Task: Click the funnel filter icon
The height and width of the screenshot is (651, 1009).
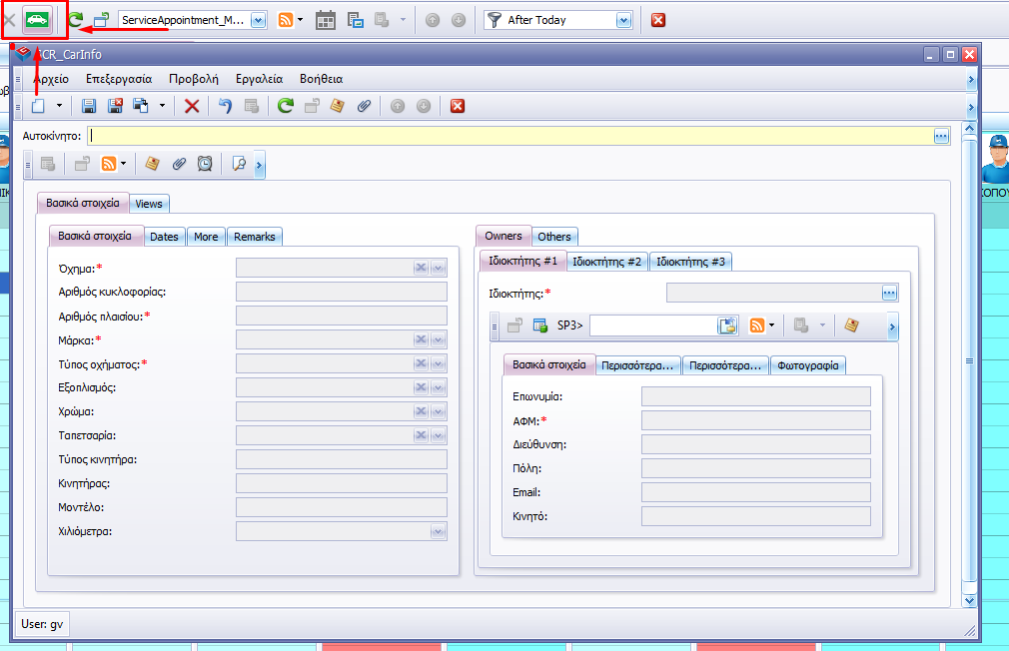Action: click(494, 20)
